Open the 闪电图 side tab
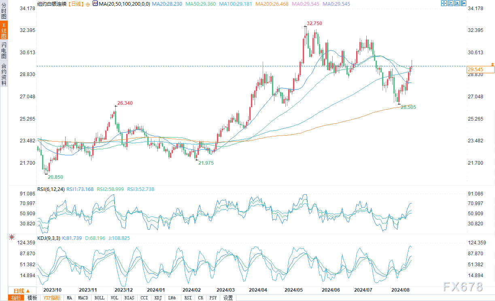495x301 pixels. pos(4,51)
